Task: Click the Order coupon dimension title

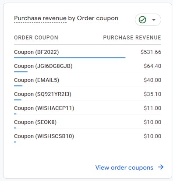Action: 98,18
